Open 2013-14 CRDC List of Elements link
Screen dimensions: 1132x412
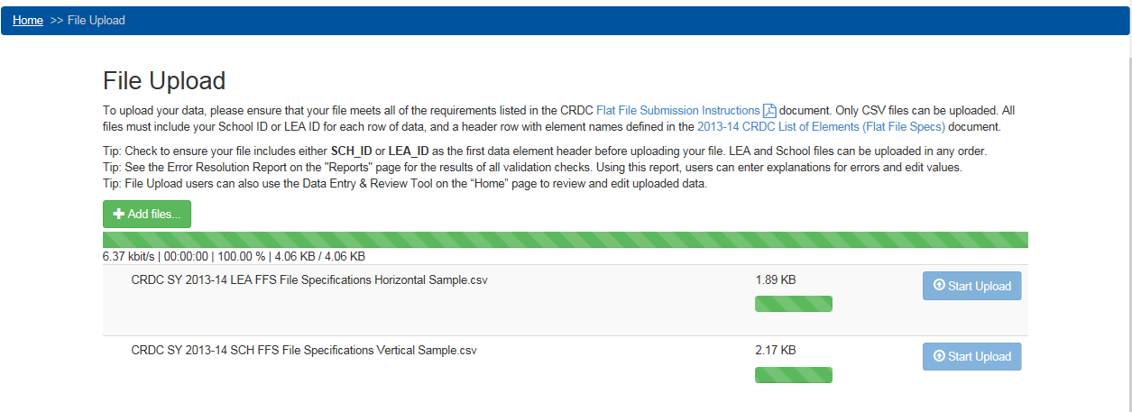click(821, 127)
